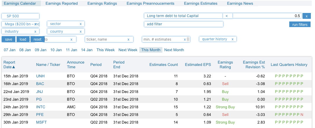315x128 pixels.
Task: Clear the date range field x
Action: [71, 39]
